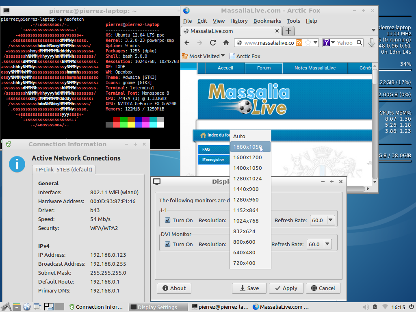Choose 1024x768 resolution option
Screen dimensions: 416x312
[x=250, y=221]
